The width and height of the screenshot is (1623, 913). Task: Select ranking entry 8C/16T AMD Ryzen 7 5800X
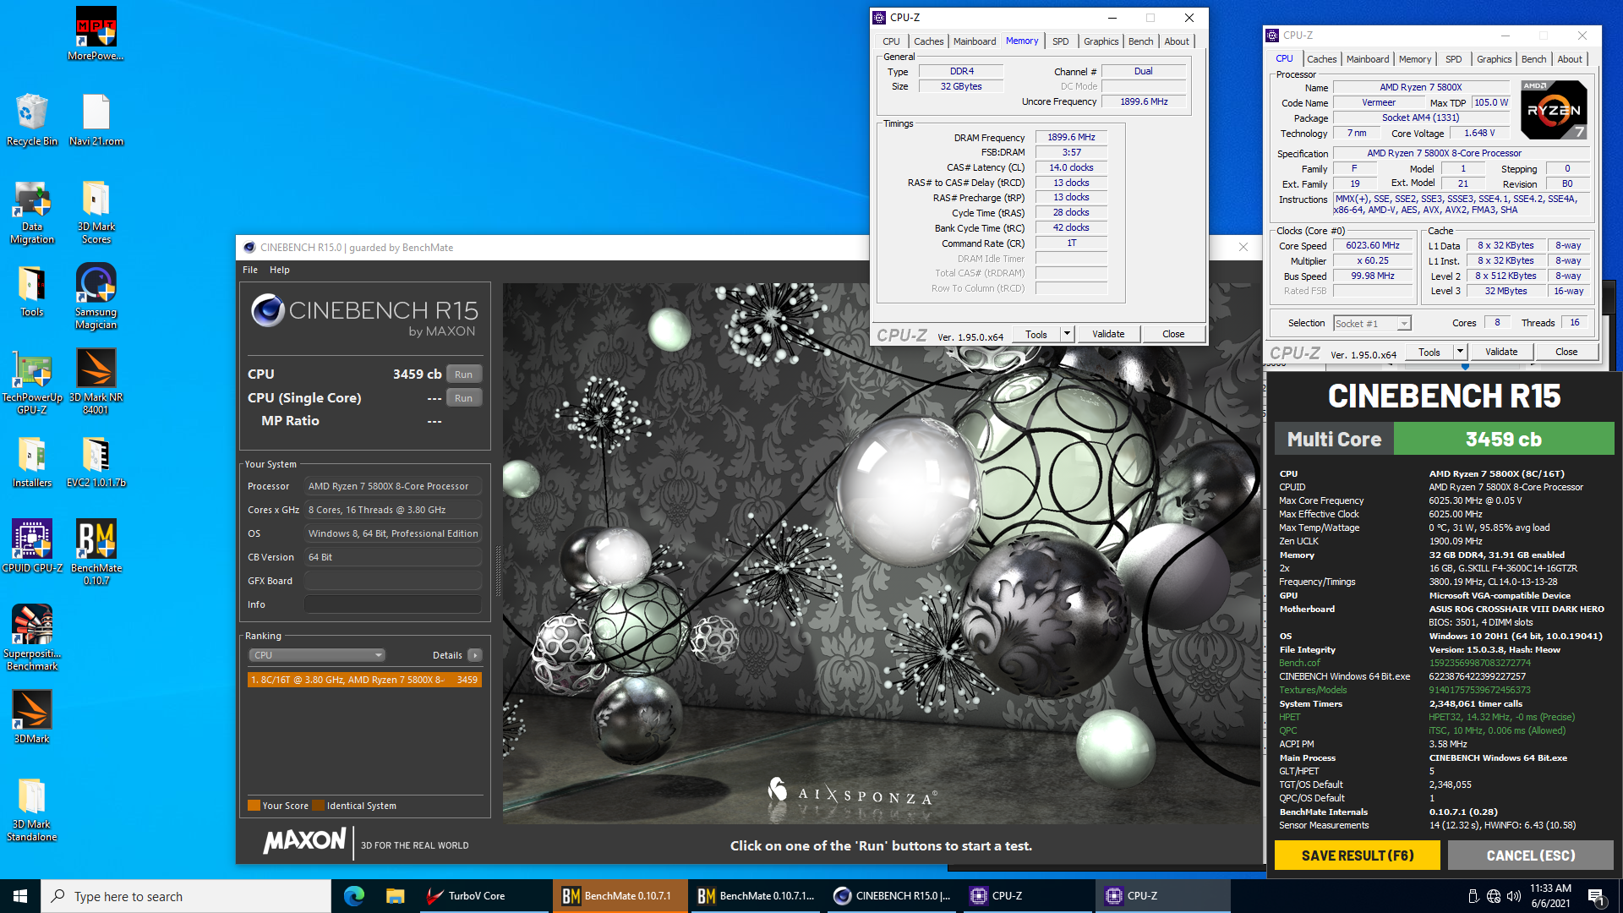pos(364,680)
